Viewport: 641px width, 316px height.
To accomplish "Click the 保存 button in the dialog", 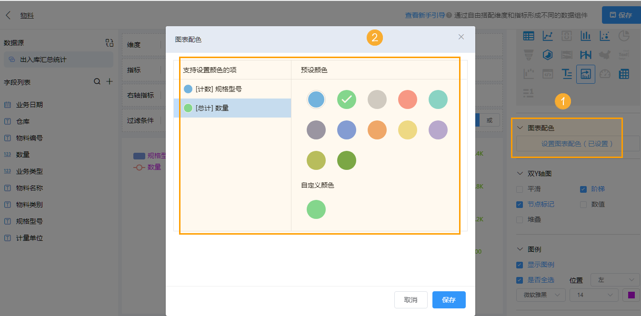I will coord(448,300).
